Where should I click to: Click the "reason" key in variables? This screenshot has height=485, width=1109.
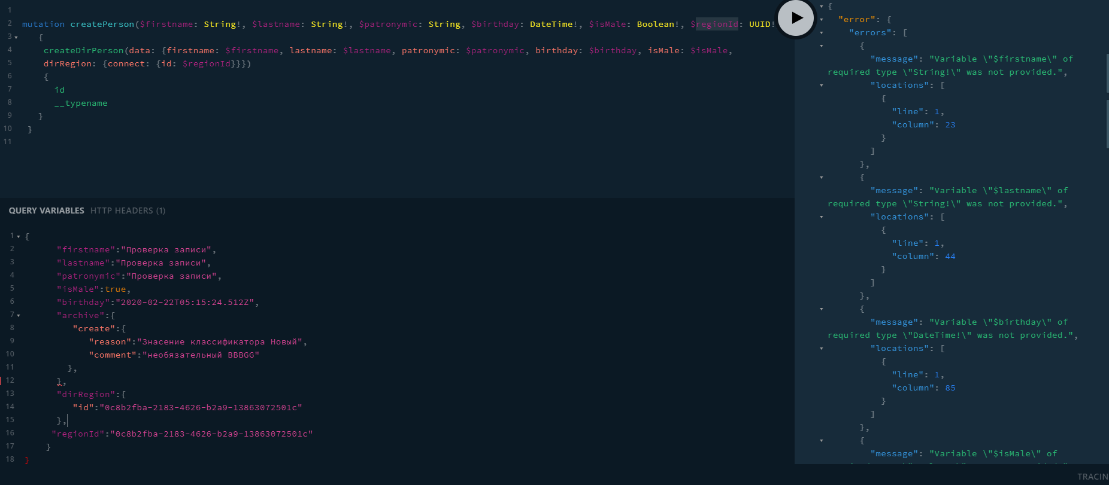coord(110,342)
